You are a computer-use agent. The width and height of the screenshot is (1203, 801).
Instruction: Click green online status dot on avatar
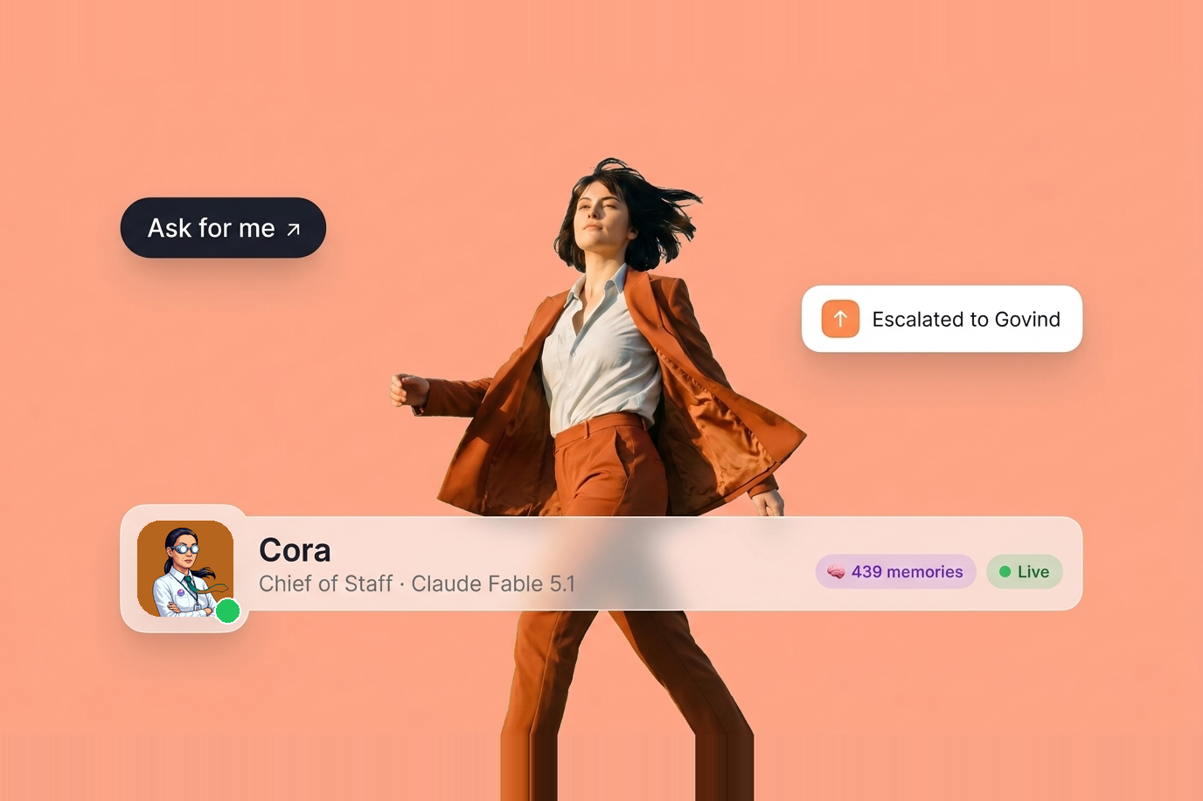click(228, 611)
